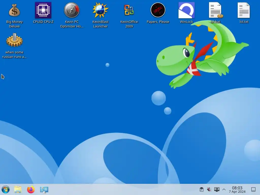Click the lol.txt text file icon
The width and height of the screenshot is (260, 195).
tap(244, 10)
